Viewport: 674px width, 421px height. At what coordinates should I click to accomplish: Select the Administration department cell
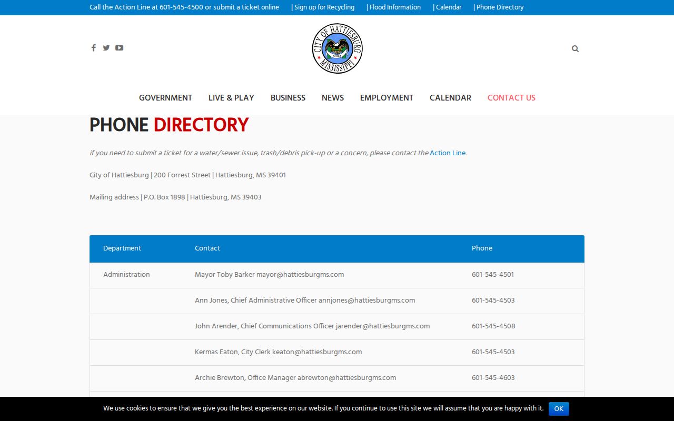pos(126,275)
